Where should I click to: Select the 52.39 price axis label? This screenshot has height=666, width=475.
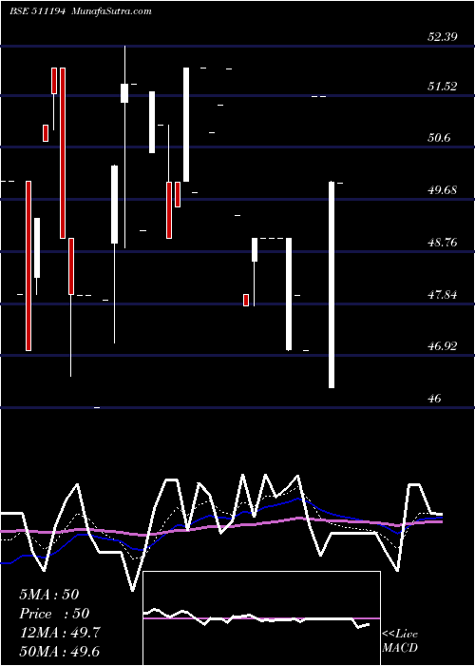pos(443,36)
